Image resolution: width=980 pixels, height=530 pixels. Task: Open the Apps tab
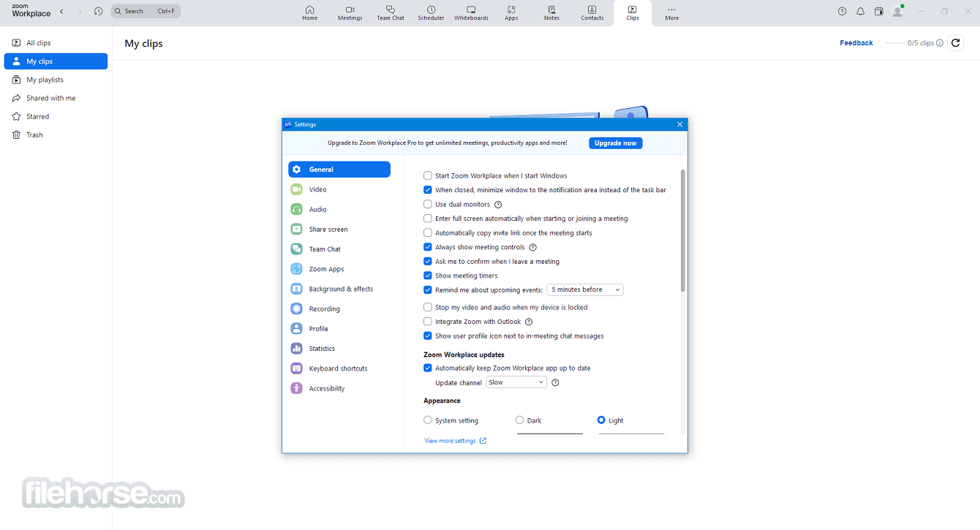coord(511,13)
